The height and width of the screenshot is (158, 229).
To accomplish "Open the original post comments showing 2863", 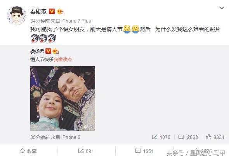I will [188, 137].
